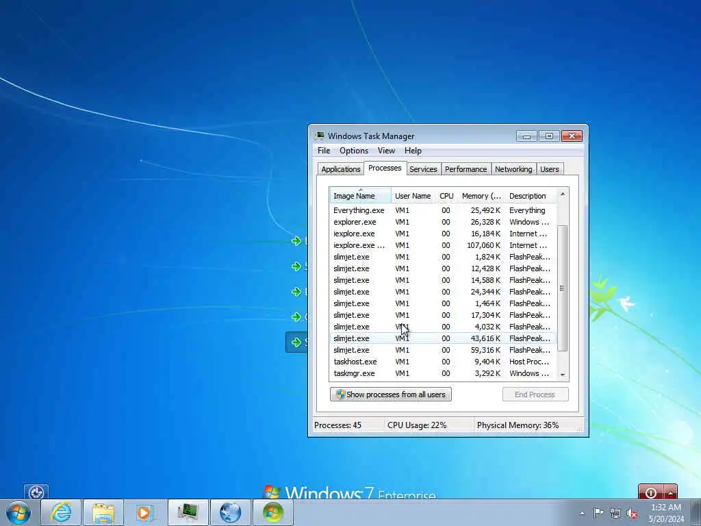This screenshot has height=526, width=701.
Task: Click the Task Manager title bar icon
Action: tap(320, 136)
